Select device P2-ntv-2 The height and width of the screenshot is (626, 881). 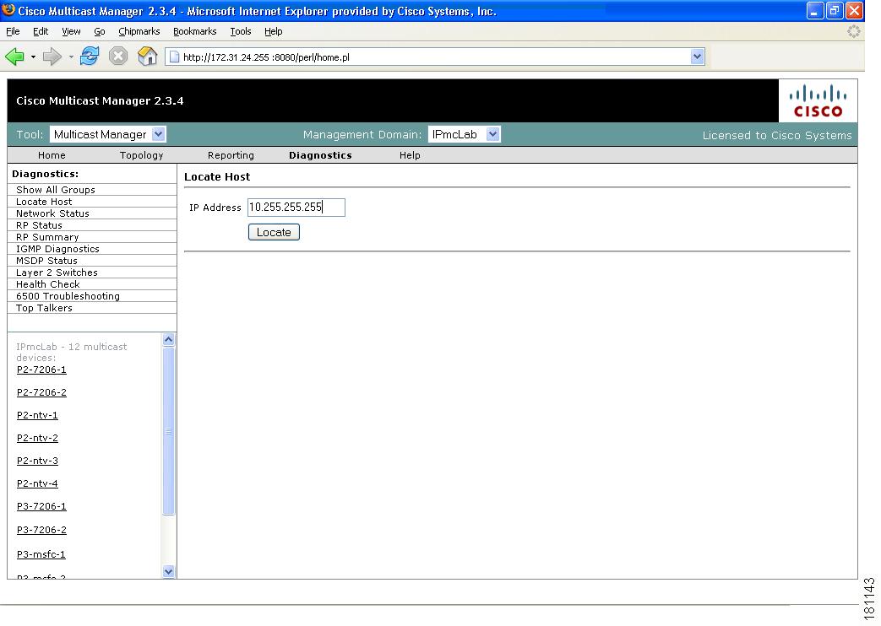[x=37, y=438]
